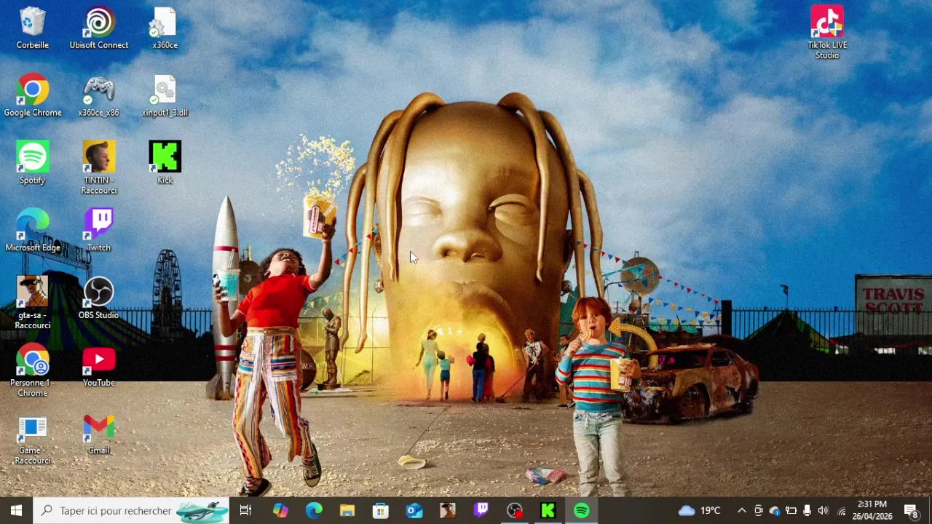Open battery power status tray icon
This screenshot has height=524, width=932.
tap(791, 511)
